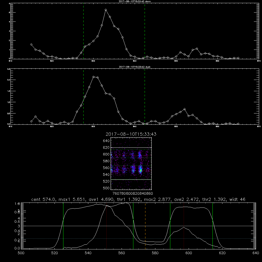Select the first data diamond of the dawn curve
262x262 pixels.
pos(31,45)
